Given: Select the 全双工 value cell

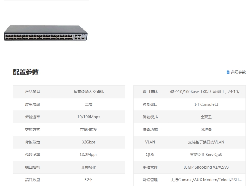Looking at the screenshot, I should (x=206, y=117).
